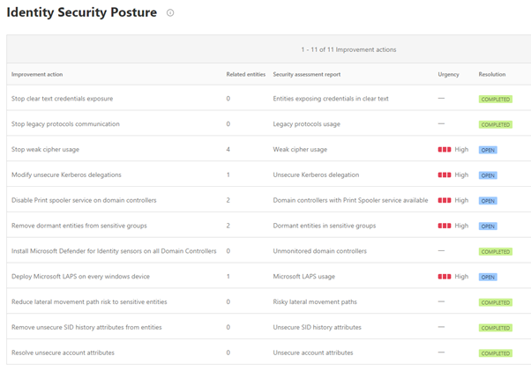Click the Resolution column header
This screenshot has width=531, height=371.
pyautogui.click(x=491, y=74)
